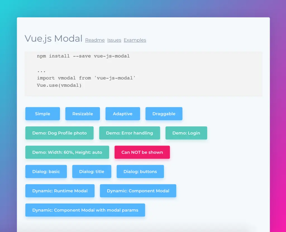Open the Dialog: basic example

coord(46,172)
